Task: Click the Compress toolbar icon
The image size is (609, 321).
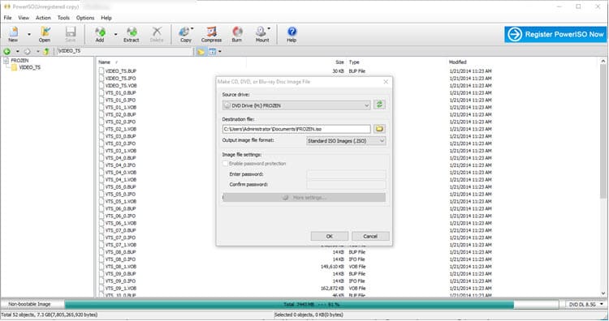Action: click(211, 34)
